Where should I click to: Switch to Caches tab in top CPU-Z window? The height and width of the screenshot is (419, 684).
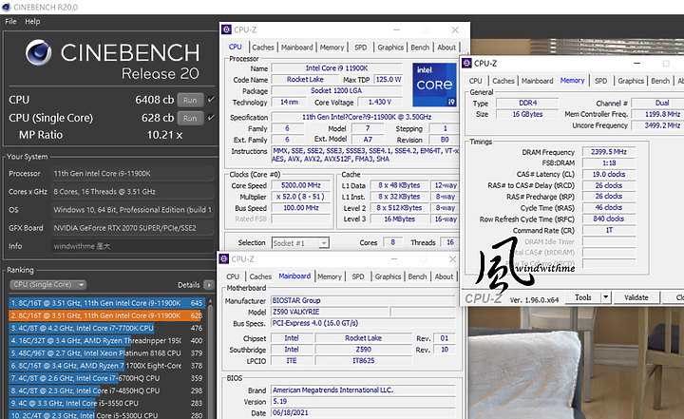pos(262,48)
